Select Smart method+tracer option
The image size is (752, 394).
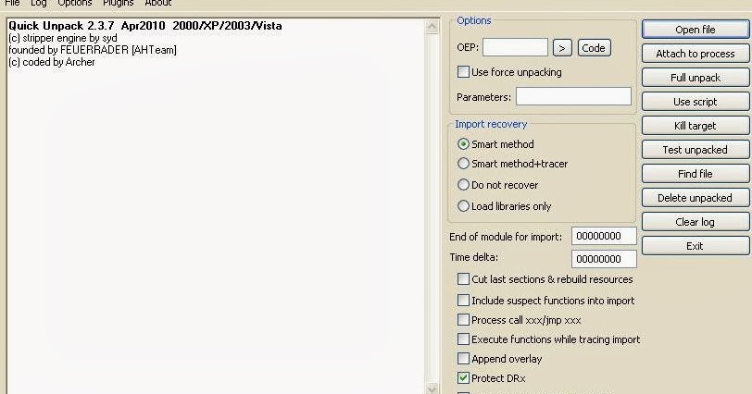(x=463, y=164)
